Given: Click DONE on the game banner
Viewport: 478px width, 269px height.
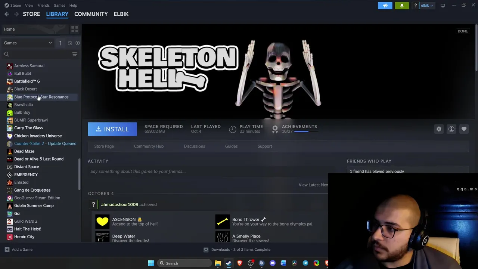Looking at the screenshot, I should [463, 31].
